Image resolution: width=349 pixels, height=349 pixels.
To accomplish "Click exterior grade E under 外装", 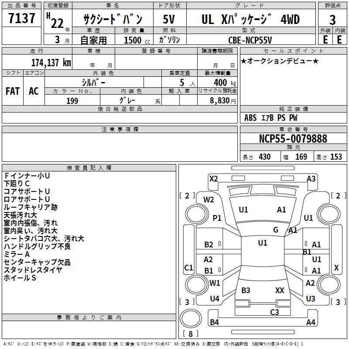I will [325, 40].
